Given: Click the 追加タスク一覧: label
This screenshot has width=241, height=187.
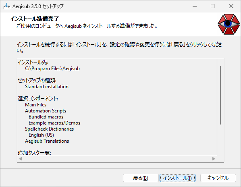Looking at the screenshot, I should (x=34, y=153).
